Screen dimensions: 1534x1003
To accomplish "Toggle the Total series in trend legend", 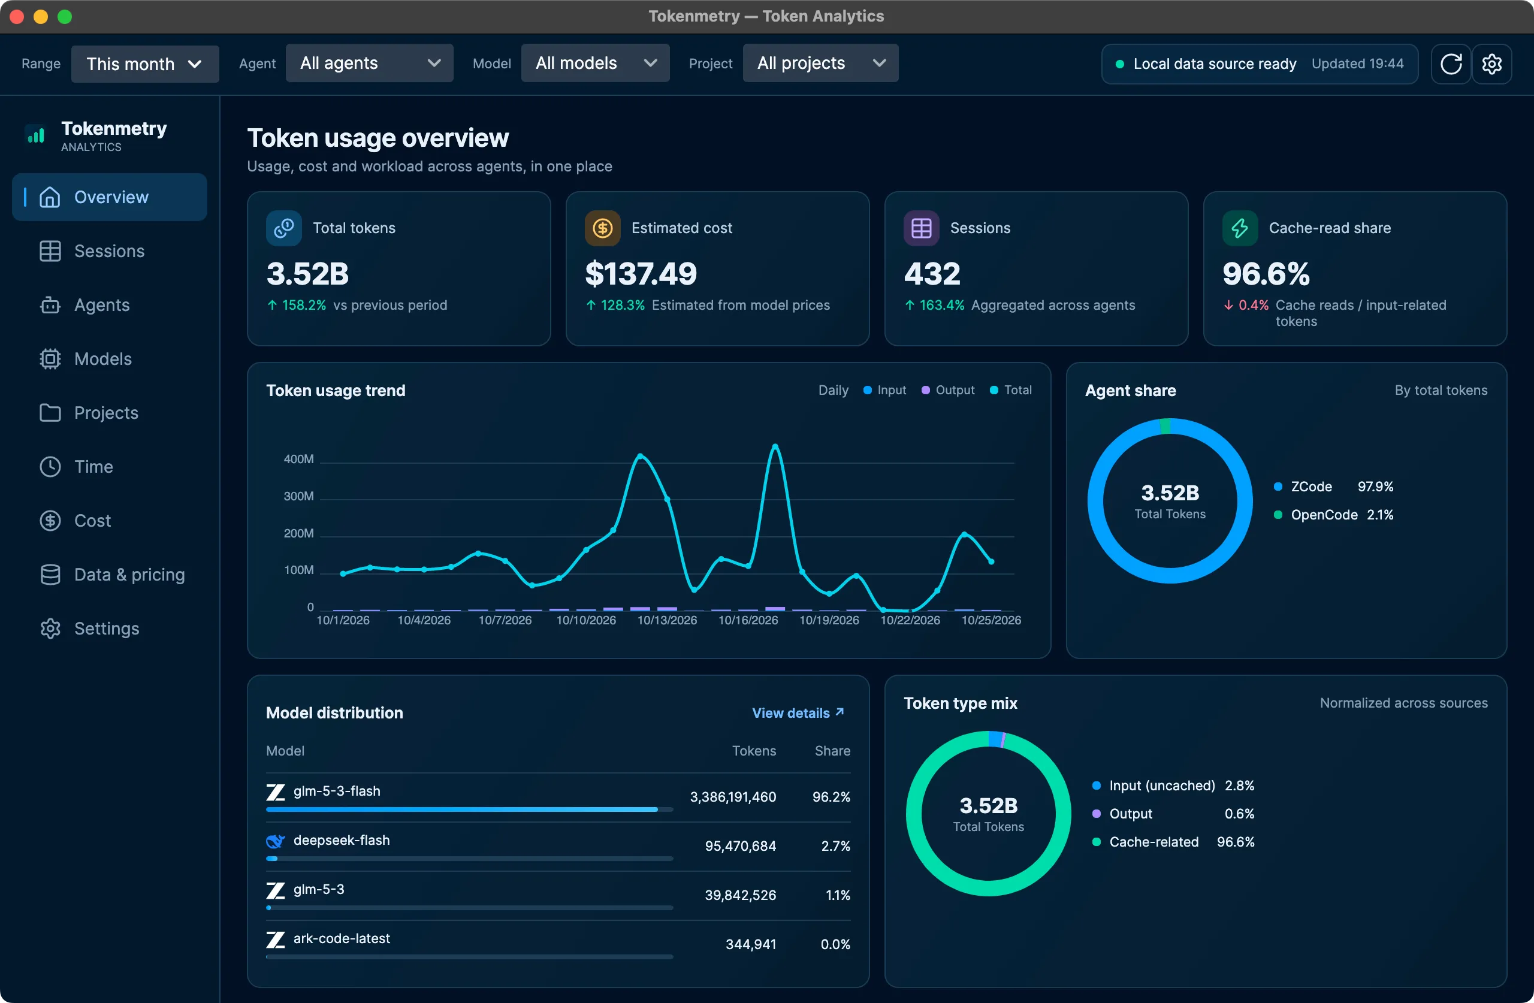I will point(1010,390).
